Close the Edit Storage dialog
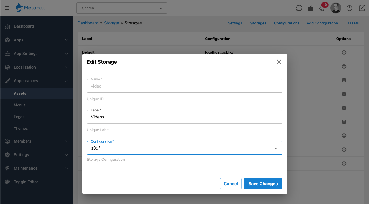The height and width of the screenshot is (204, 369). click(x=279, y=62)
